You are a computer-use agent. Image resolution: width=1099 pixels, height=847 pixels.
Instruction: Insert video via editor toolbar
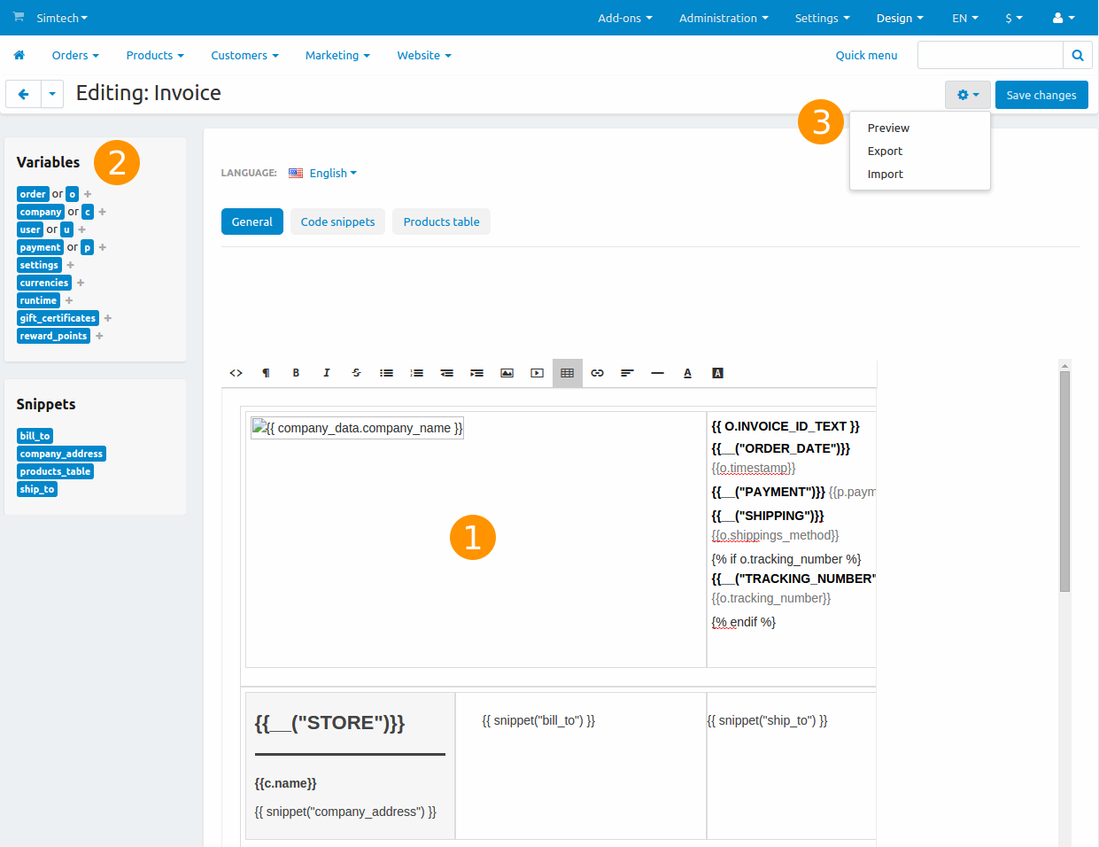[x=537, y=373]
